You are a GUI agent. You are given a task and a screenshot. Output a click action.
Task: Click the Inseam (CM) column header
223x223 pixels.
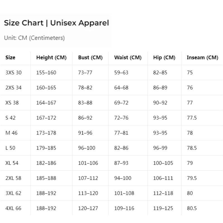coord(203,58)
